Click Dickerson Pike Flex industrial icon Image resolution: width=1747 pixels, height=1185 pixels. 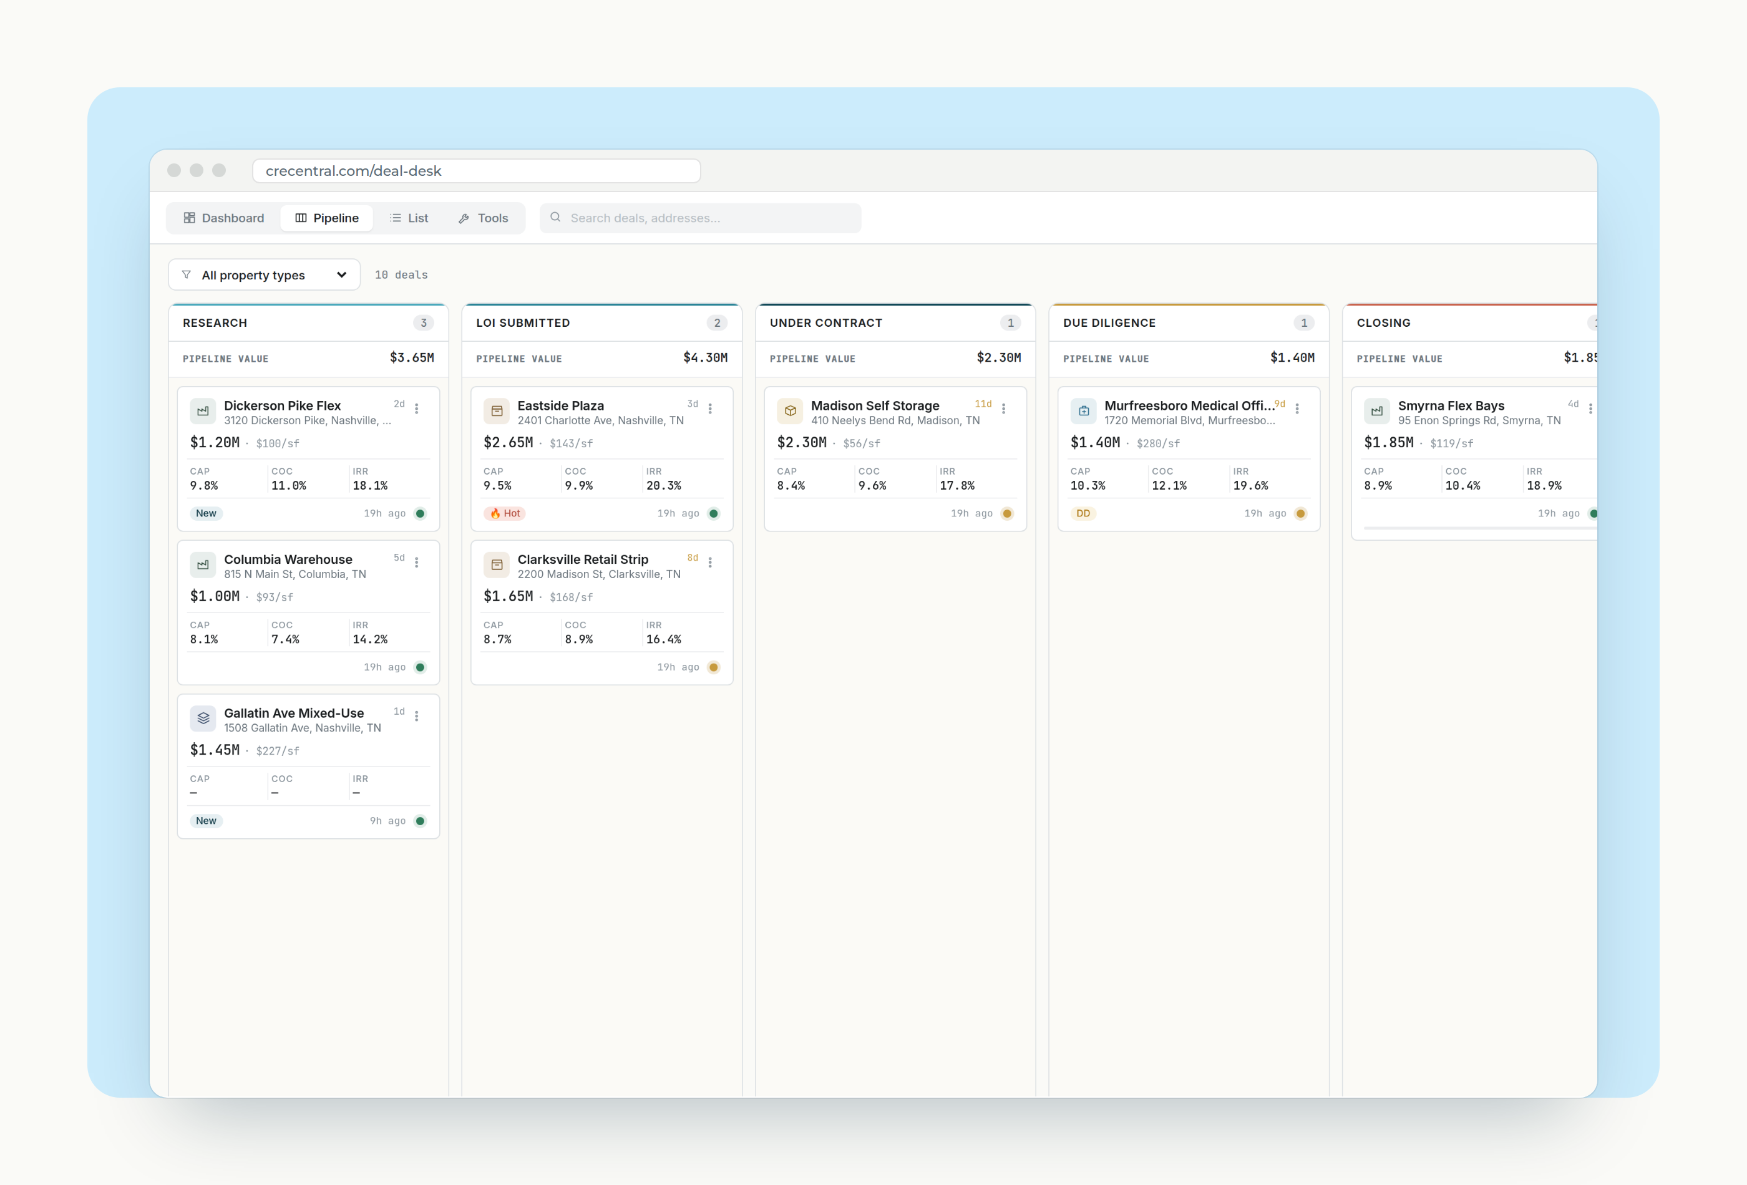pyautogui.click(x=203, y=411)
